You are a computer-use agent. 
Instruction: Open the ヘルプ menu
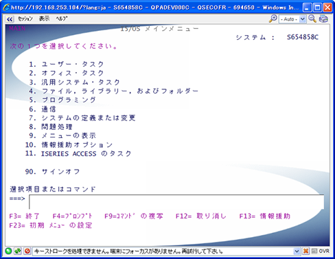point(62,19)
